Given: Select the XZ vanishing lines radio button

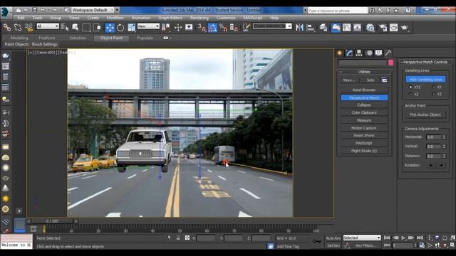Looking at the screenshot, I should pyautogui.click(x=410, y=94).
